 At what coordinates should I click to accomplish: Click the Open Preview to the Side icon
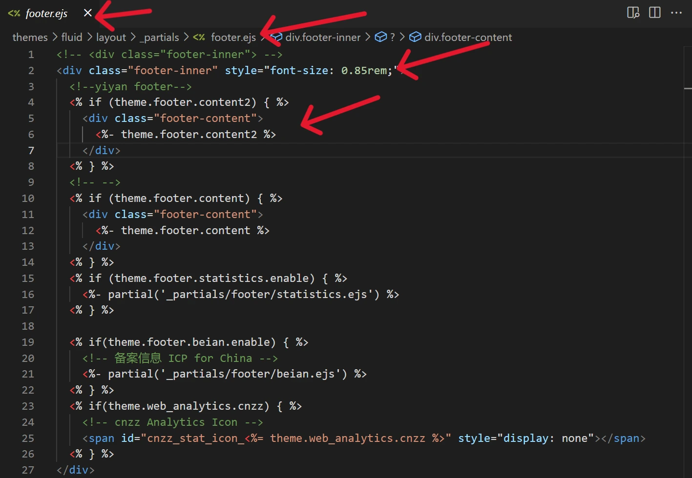[x=633, y=13]
